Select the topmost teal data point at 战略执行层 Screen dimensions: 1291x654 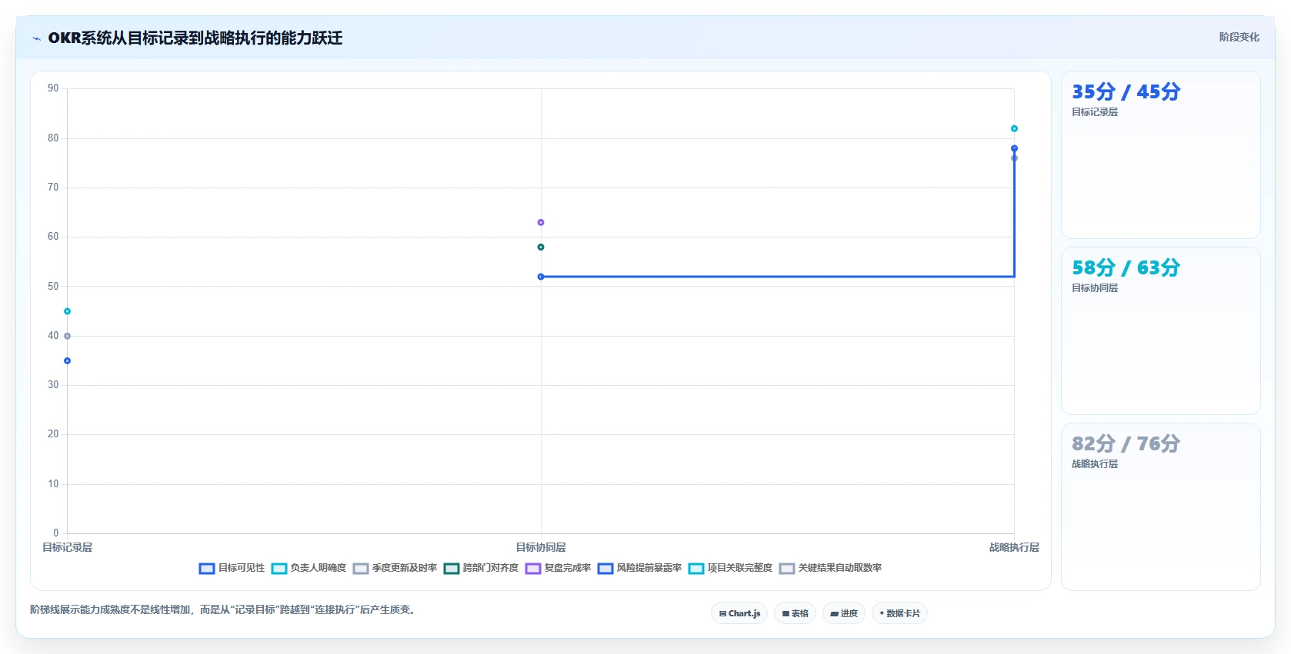tap(1014, 128)
